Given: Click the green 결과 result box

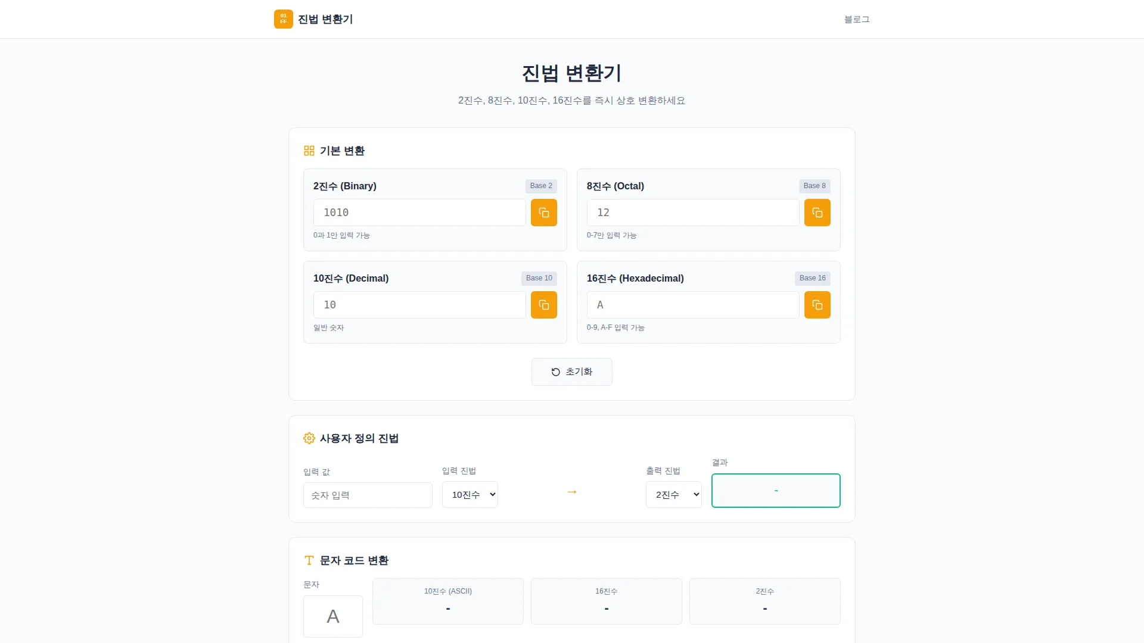Looking at the screenshot, I should click(775, 490).
